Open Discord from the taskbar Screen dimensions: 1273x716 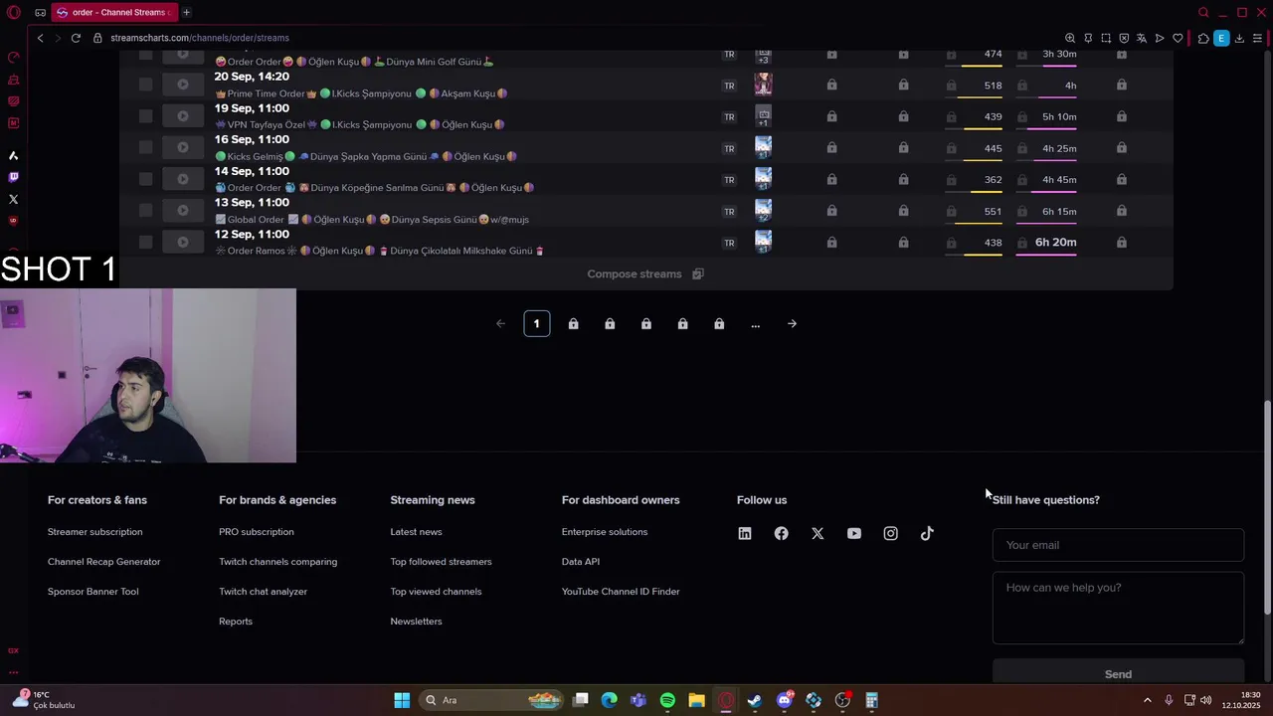(785, 700)
